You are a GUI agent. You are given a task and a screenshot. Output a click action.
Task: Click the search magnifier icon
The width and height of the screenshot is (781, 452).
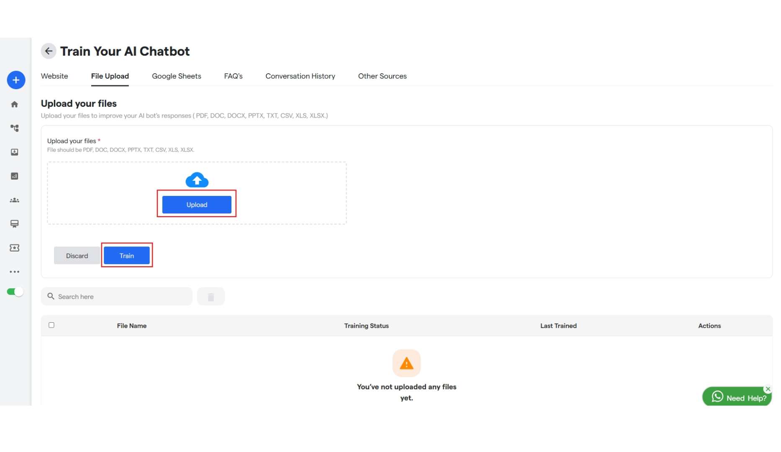(x=51, y=296)
